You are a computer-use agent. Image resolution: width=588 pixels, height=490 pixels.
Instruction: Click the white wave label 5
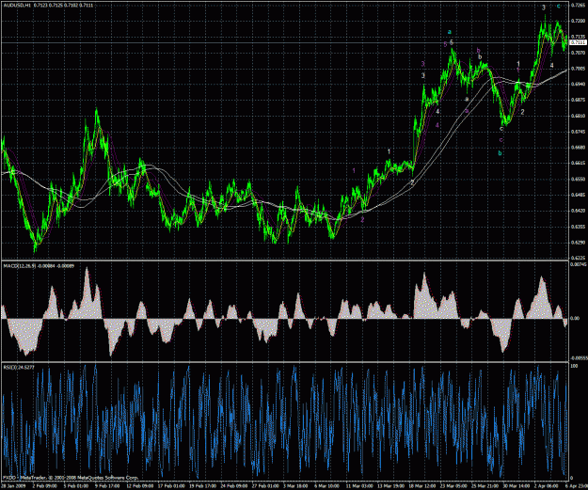(452, 42)
